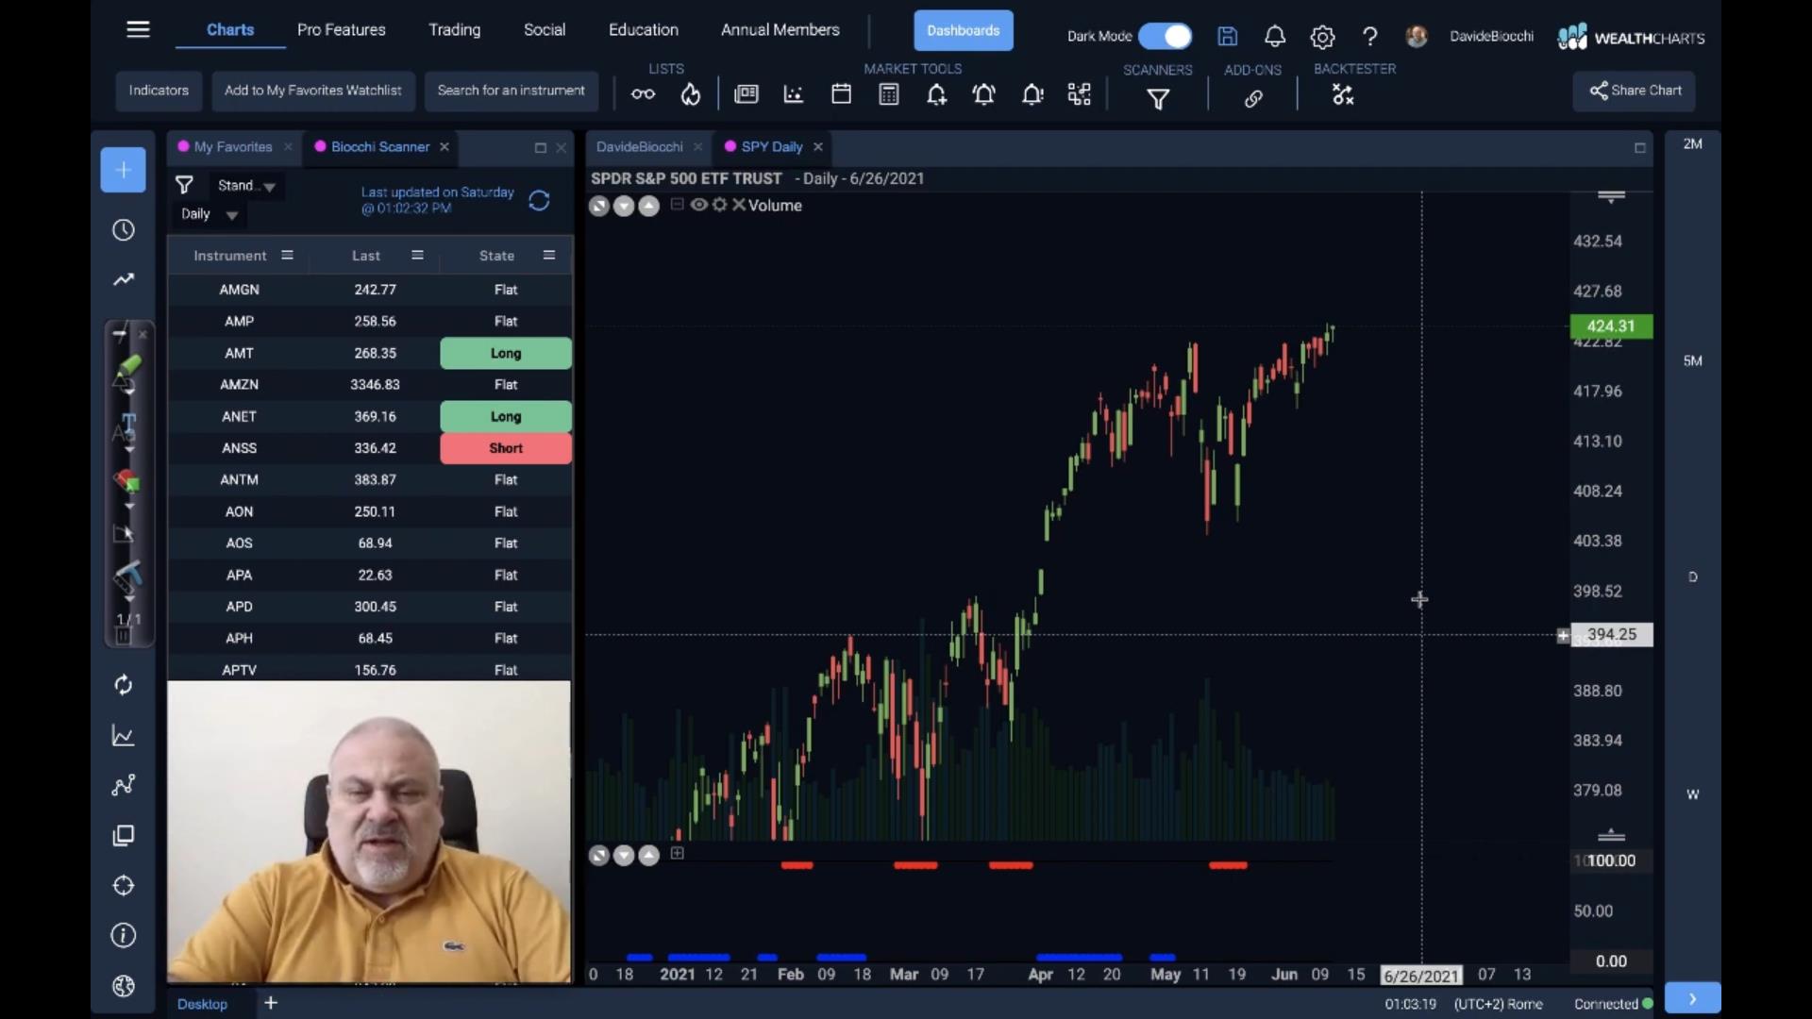Select the ANSS Short state cell
This screenshot has width=1812, height=1019.
pyautogui.click(x=506, y=448)
